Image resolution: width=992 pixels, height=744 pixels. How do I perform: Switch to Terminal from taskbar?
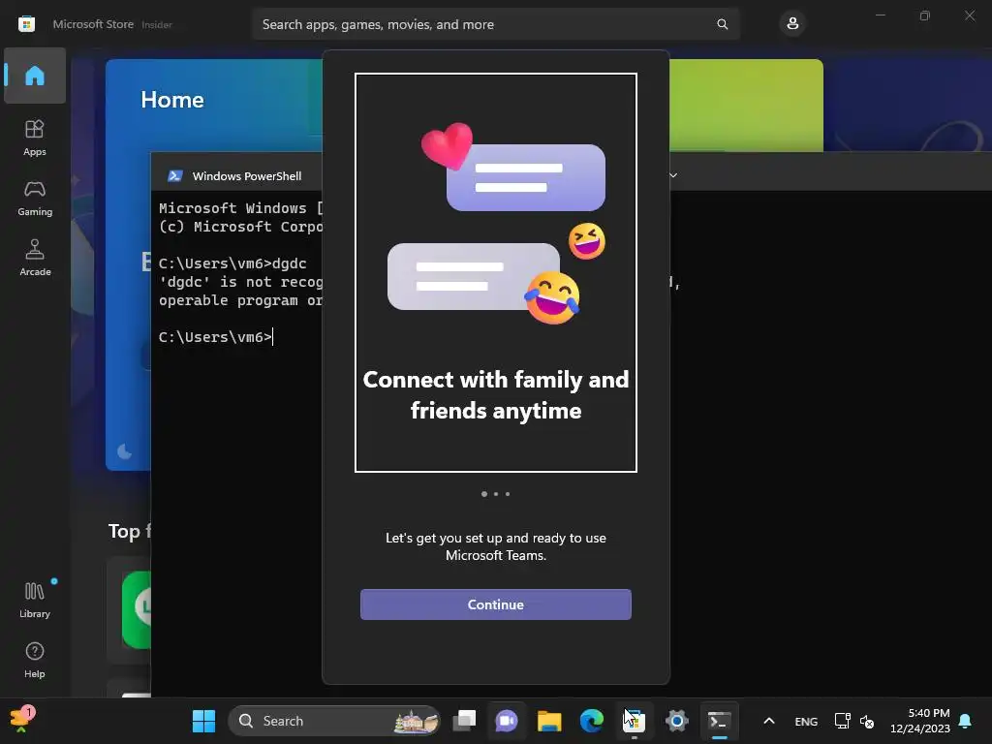pos(720,721)
